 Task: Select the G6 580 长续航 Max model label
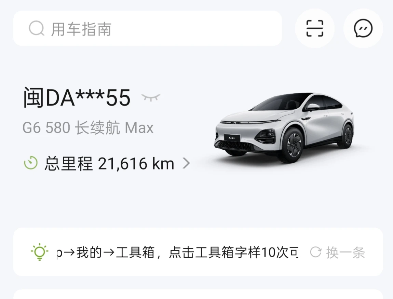coord(88,127)
